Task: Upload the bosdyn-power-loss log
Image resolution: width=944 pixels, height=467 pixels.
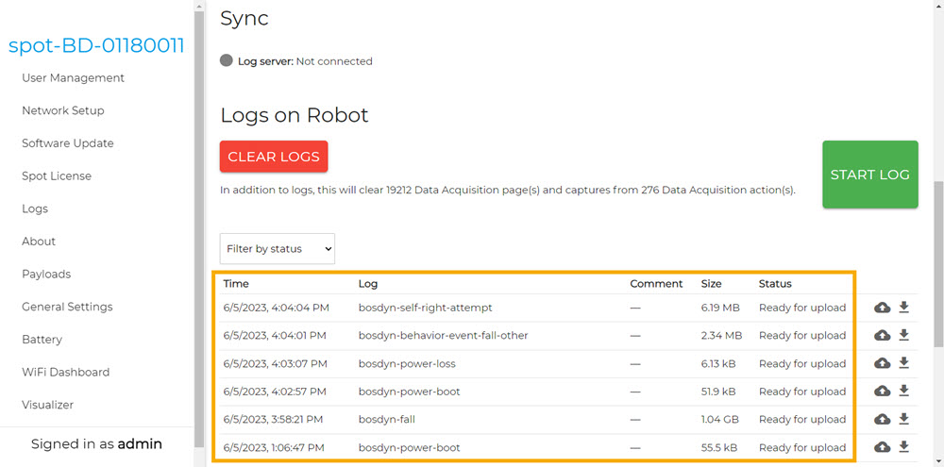Action: (882, 363)
